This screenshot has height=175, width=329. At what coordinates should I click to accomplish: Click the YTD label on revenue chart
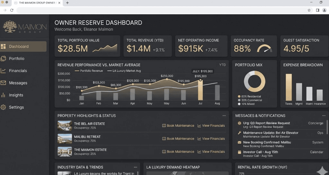[222, 65]
